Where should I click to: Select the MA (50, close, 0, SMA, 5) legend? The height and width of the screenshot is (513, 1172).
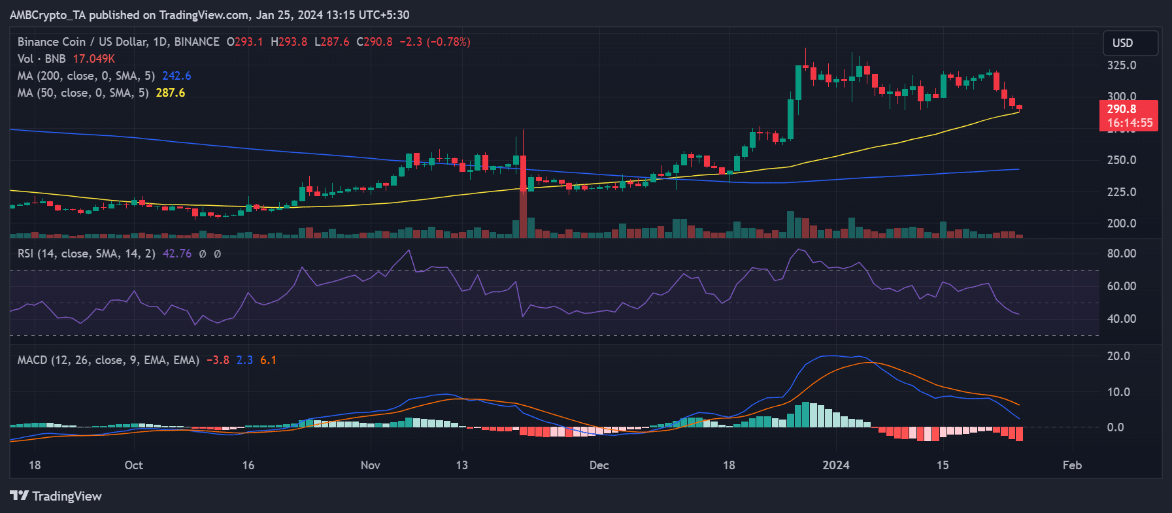pos(83,93)
